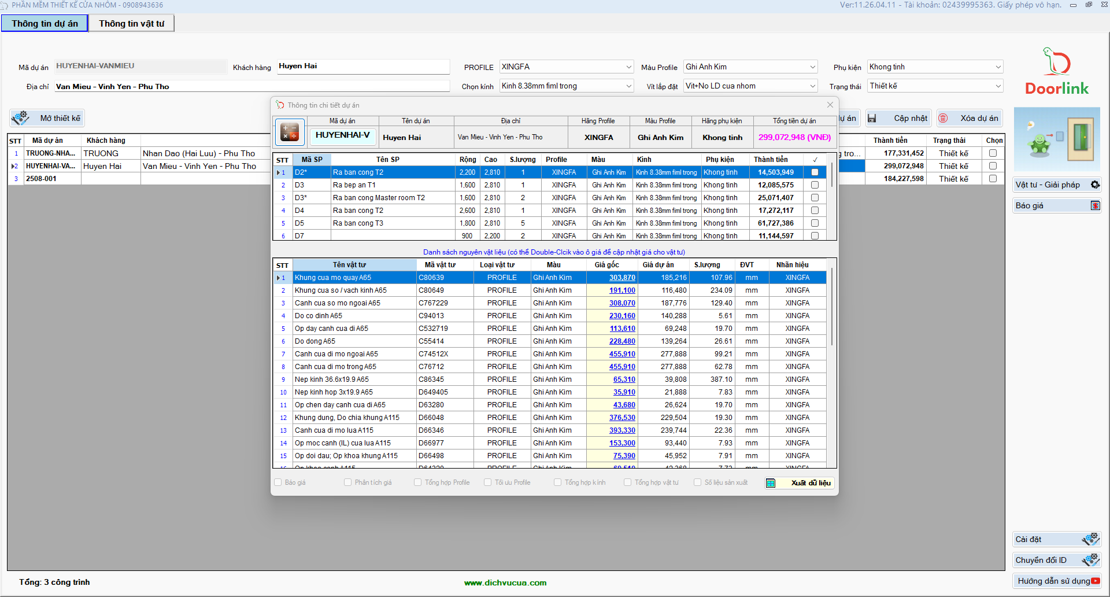The height and width of the screenshot is (597, 1110).
Task: Check the Chọn box for TRUONG-NHA project
Action: coord(993,153)
